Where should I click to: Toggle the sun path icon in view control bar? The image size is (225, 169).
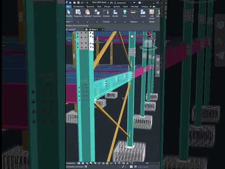(87, 163)
